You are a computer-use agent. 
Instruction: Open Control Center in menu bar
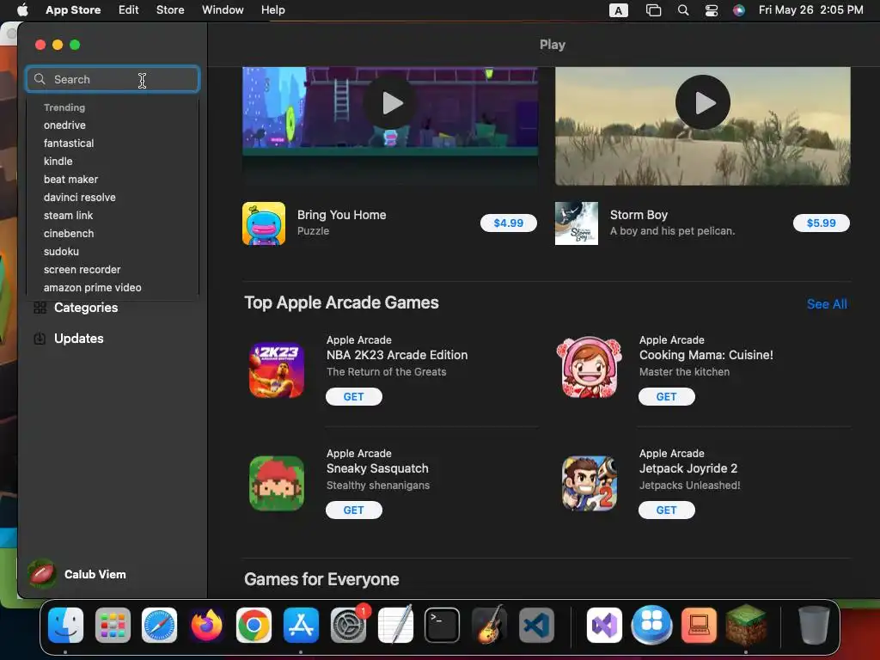tap(711, 10)
